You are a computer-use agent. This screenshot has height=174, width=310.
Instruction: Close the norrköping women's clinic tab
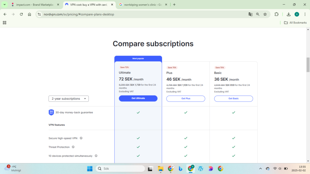tap(166, 5)
